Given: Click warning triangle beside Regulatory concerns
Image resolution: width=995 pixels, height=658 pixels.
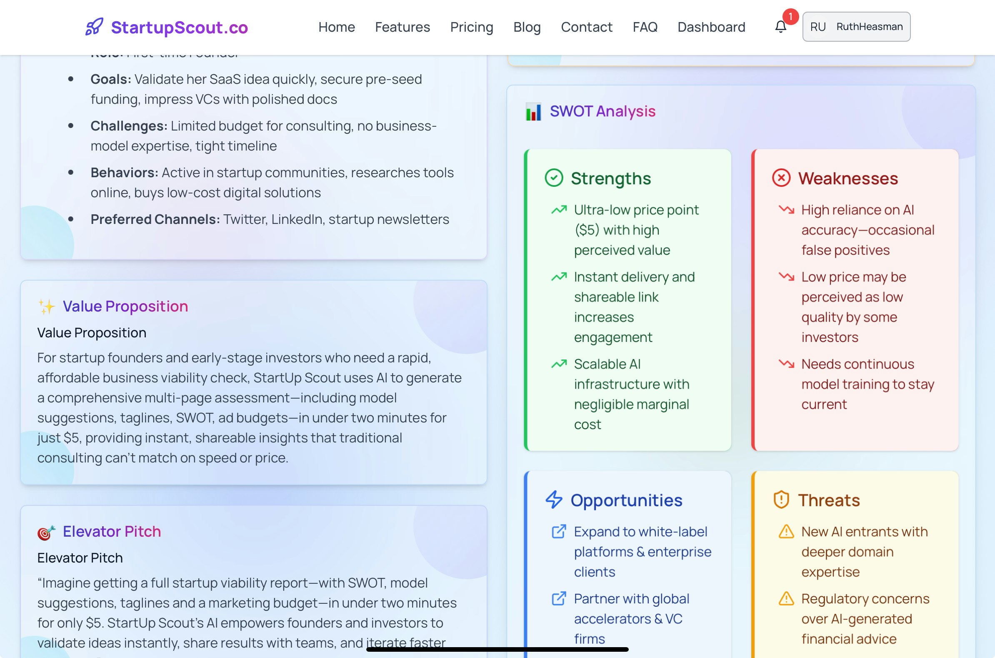Looking at the screenshot, I should (x=786, y=598).
